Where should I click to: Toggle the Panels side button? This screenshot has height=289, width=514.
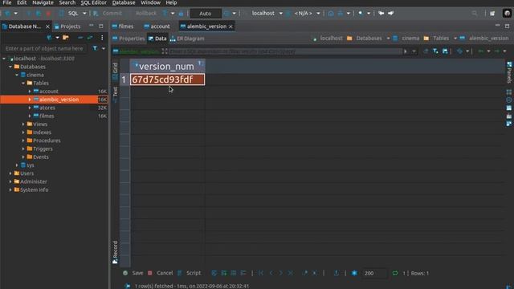(509, 72)
